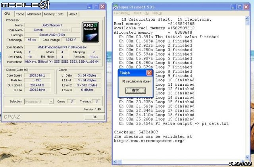Click the Multiplier value x 13.0

click(x=37, y=80)
